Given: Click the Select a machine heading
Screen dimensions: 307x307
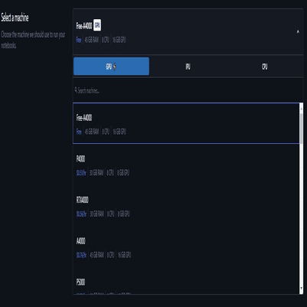Looking at the screenshot, I should (15, 18).
